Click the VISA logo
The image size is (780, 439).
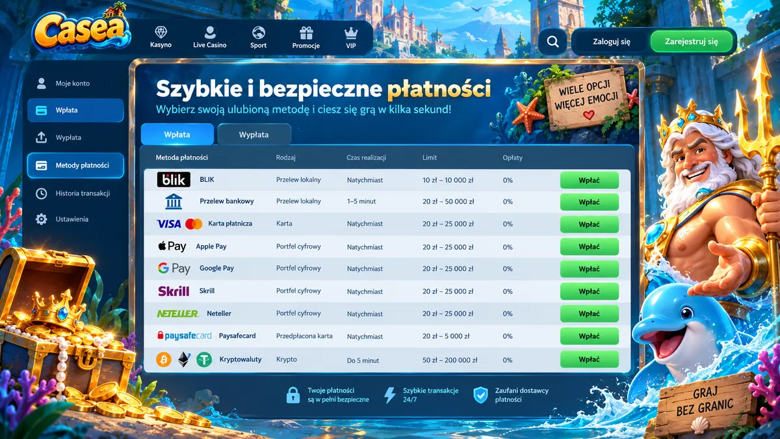tap(169, 224)
